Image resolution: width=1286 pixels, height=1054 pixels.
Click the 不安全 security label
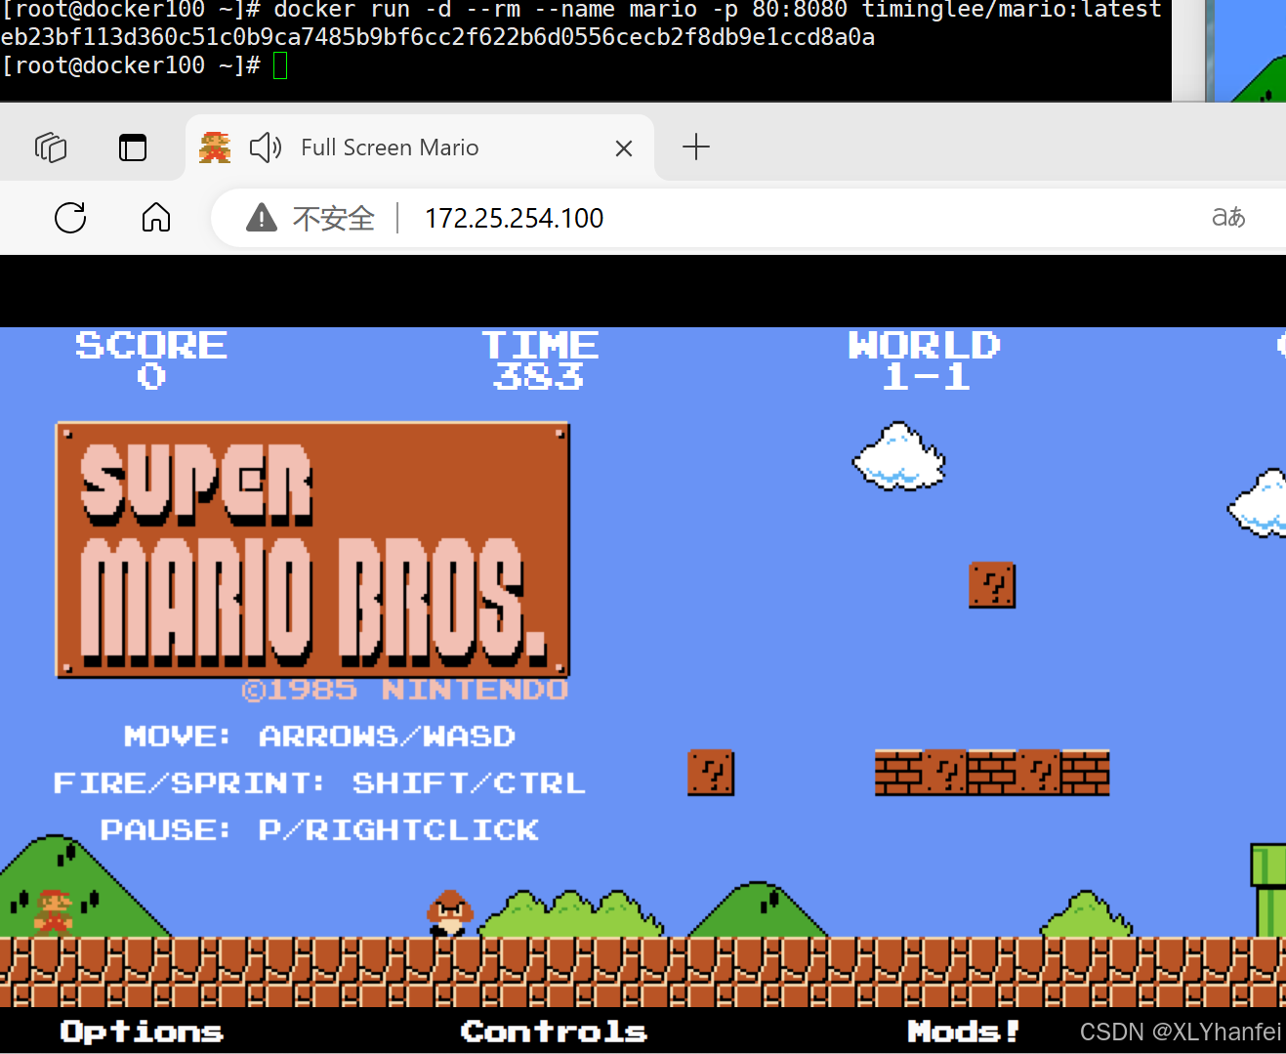point(334,218)
